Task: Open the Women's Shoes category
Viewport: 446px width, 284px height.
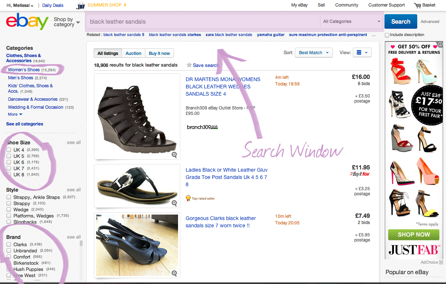Action: 24,70
